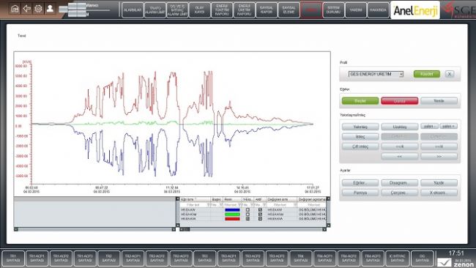The width and height of the screenshot is (476, 268).
Task: Open settings gear icon
Action: tap(38, 9)
